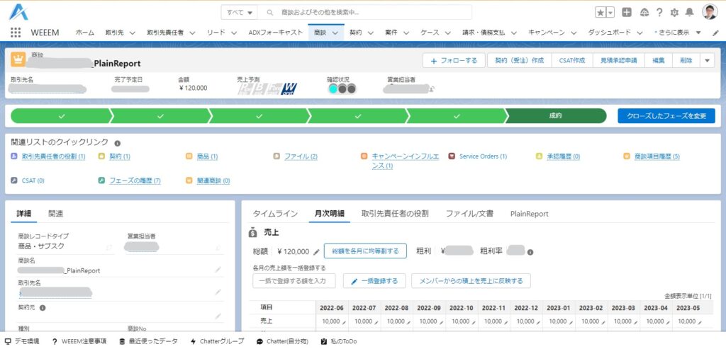The width and height of the screenshot is (726, 349).
Task: Expand the 取引先 tab chevron
Action: pos(132,33)
